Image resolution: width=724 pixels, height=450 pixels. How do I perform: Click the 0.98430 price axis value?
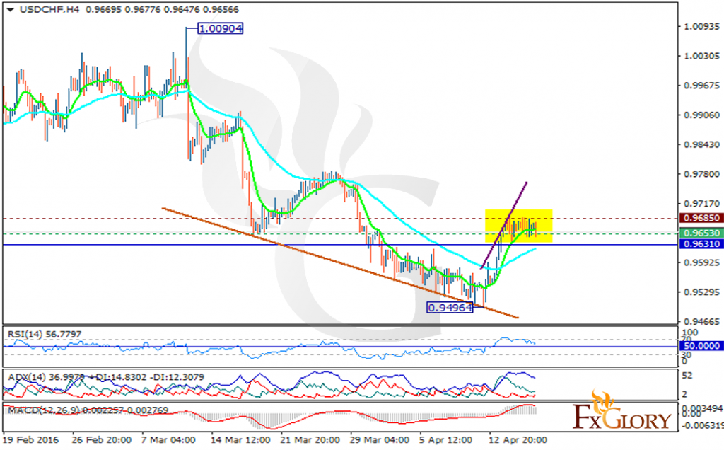pyautogui.click(x=702, y=144)
